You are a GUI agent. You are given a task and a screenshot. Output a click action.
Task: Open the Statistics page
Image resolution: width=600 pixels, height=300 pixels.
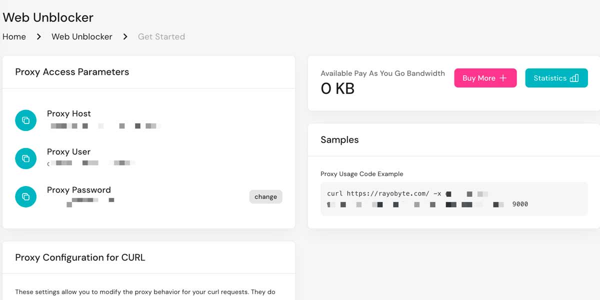point(550,78)
